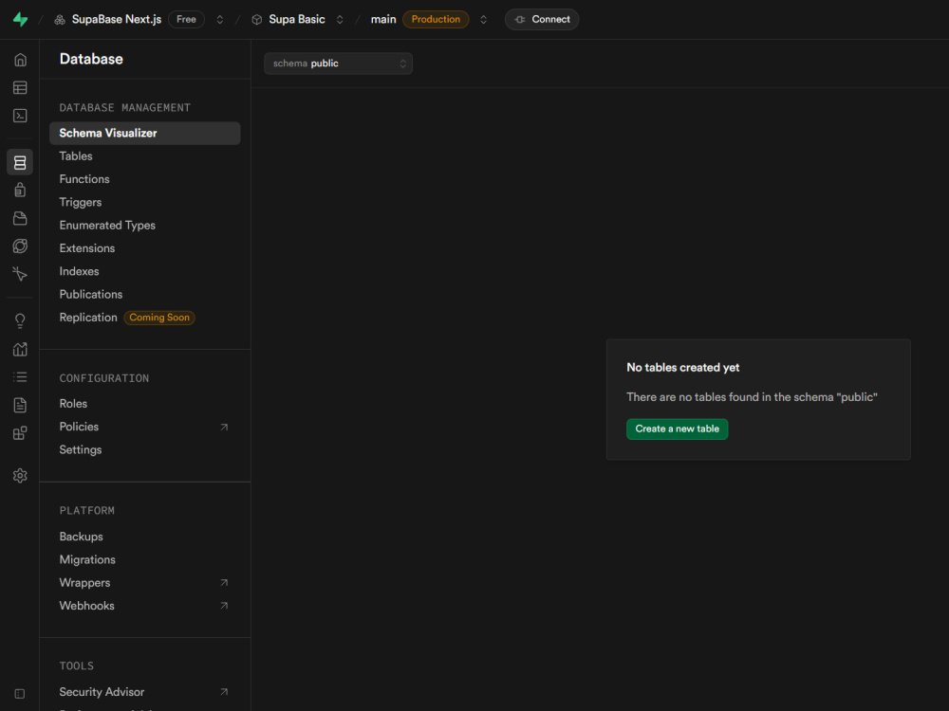Open Policies external link arrow
The height and width of the screenshot is (711, 949).
(x=224, y=427)
